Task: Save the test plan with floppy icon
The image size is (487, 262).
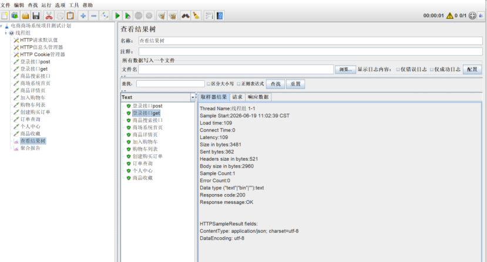Action: (x=36, y=15)
